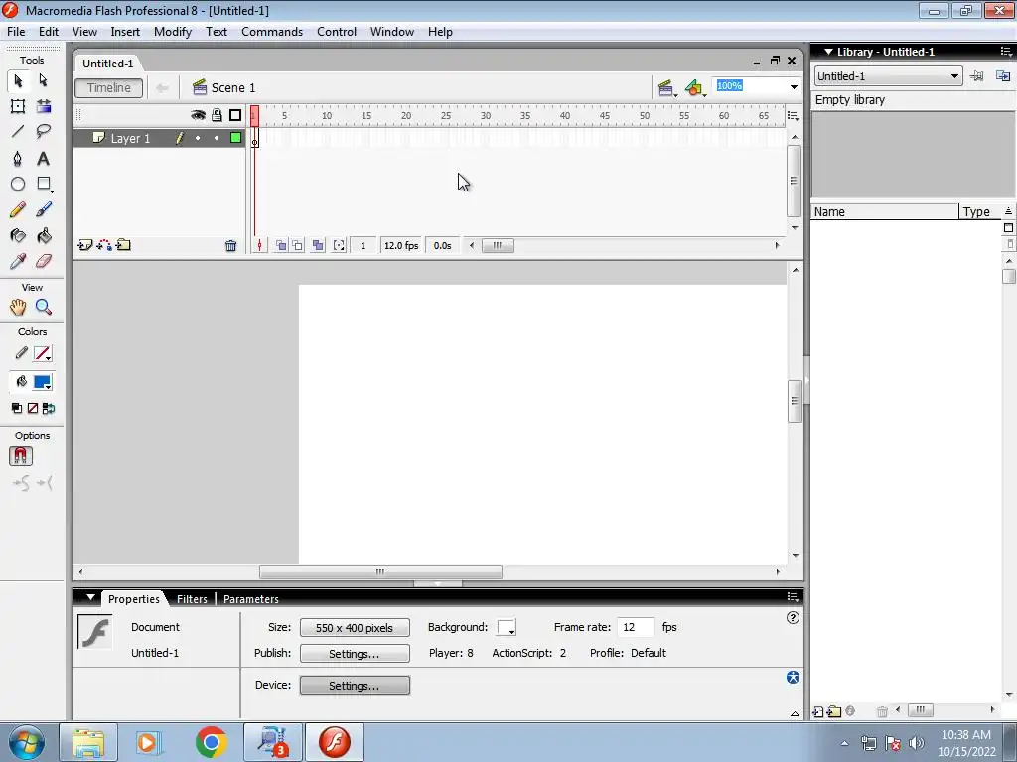This screenshot has height=762, width=1017.
Task: Toggle Edit Multiple Frames button
Action: 318,246
